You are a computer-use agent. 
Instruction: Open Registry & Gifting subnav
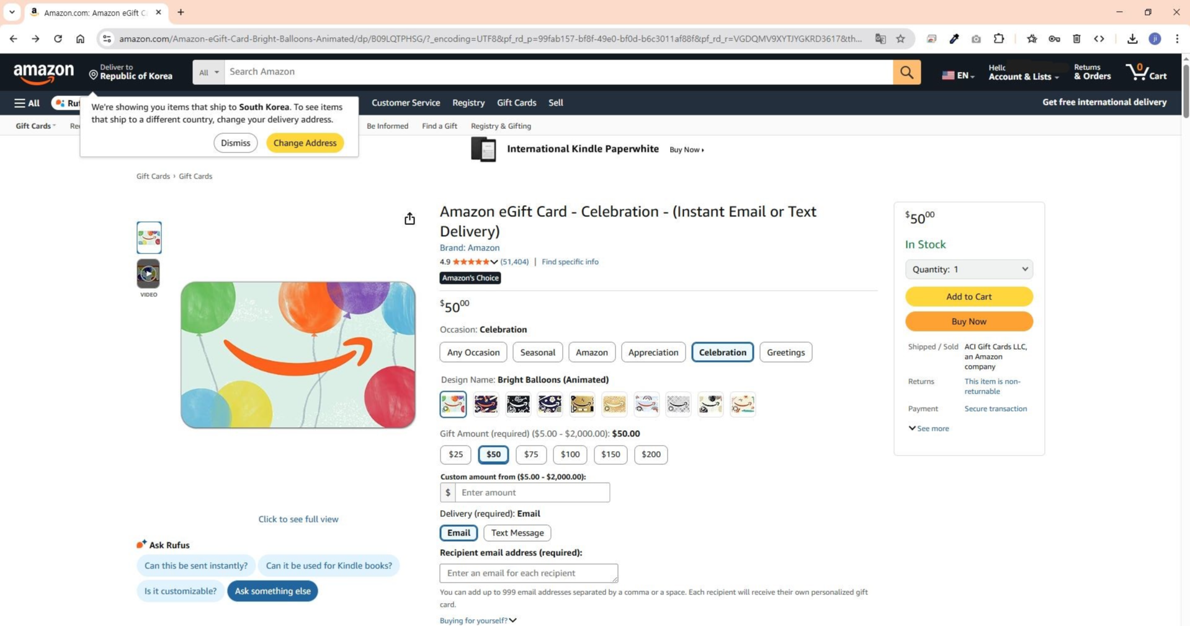pyautogui.click(x=501, y=126)
